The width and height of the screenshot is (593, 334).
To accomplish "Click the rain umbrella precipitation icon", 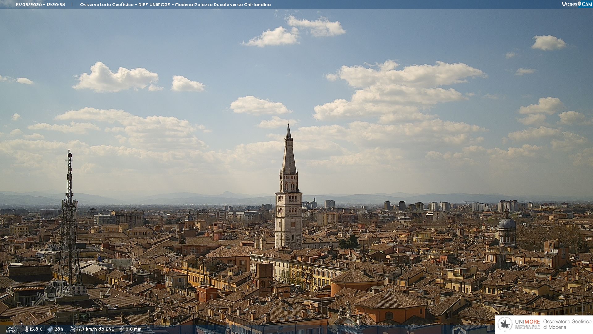I will pos(122,329).
